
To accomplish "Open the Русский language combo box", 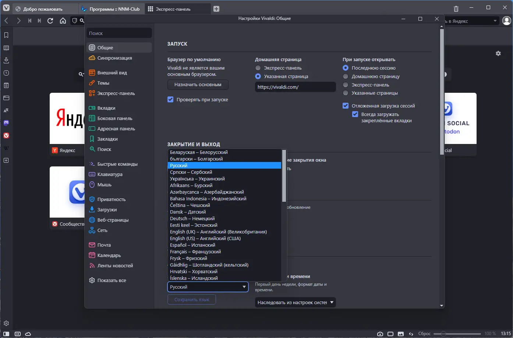I will tap(208, 287).
